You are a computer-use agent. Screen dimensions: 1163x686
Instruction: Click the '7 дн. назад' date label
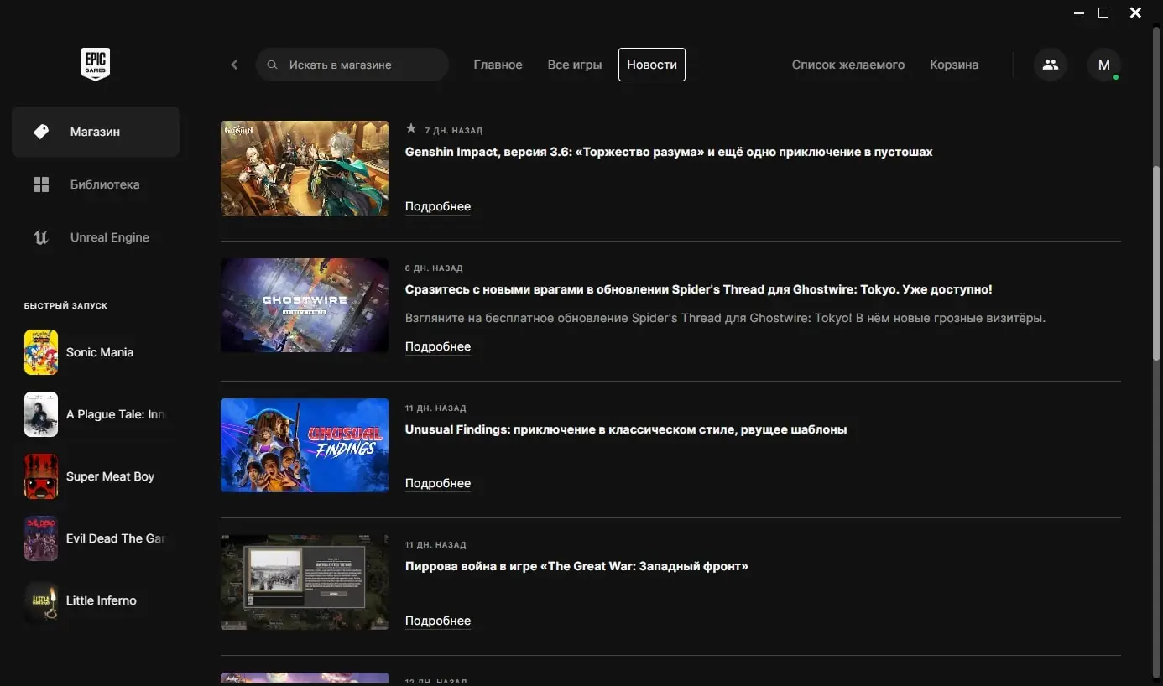pyautogui.click(x=454, y=131)
